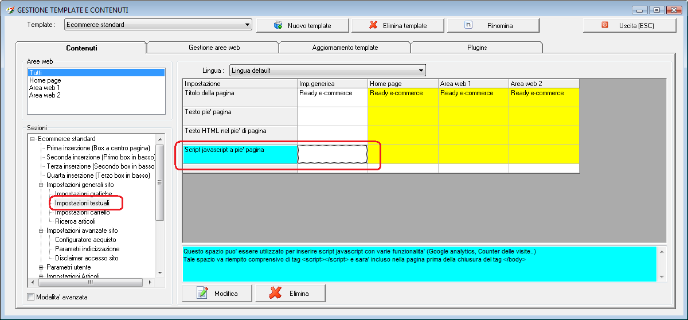Click the Script javascript a pie' pagina row

coord(240,154)
